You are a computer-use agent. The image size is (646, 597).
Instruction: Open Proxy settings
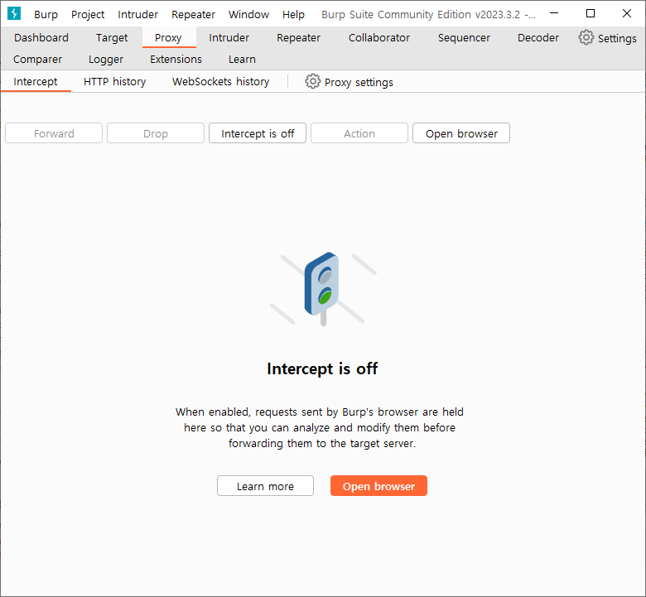(350, 82)
